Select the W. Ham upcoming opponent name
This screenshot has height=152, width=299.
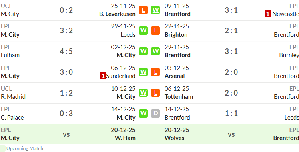pos(125,138)
